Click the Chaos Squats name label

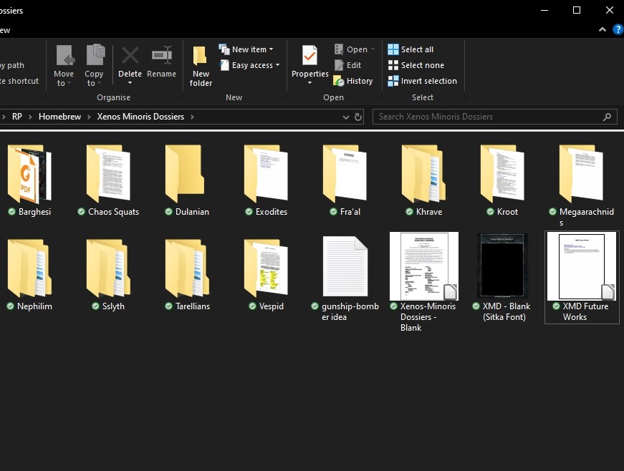(x=113, y=212)
